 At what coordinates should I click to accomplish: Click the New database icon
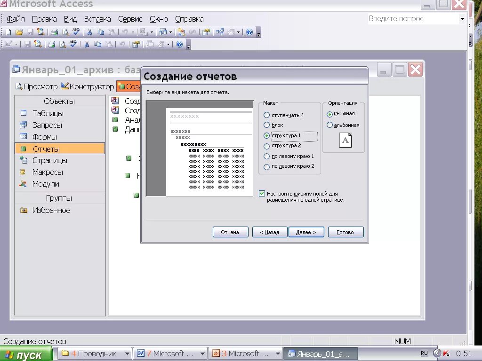click(x=8, y=32)
